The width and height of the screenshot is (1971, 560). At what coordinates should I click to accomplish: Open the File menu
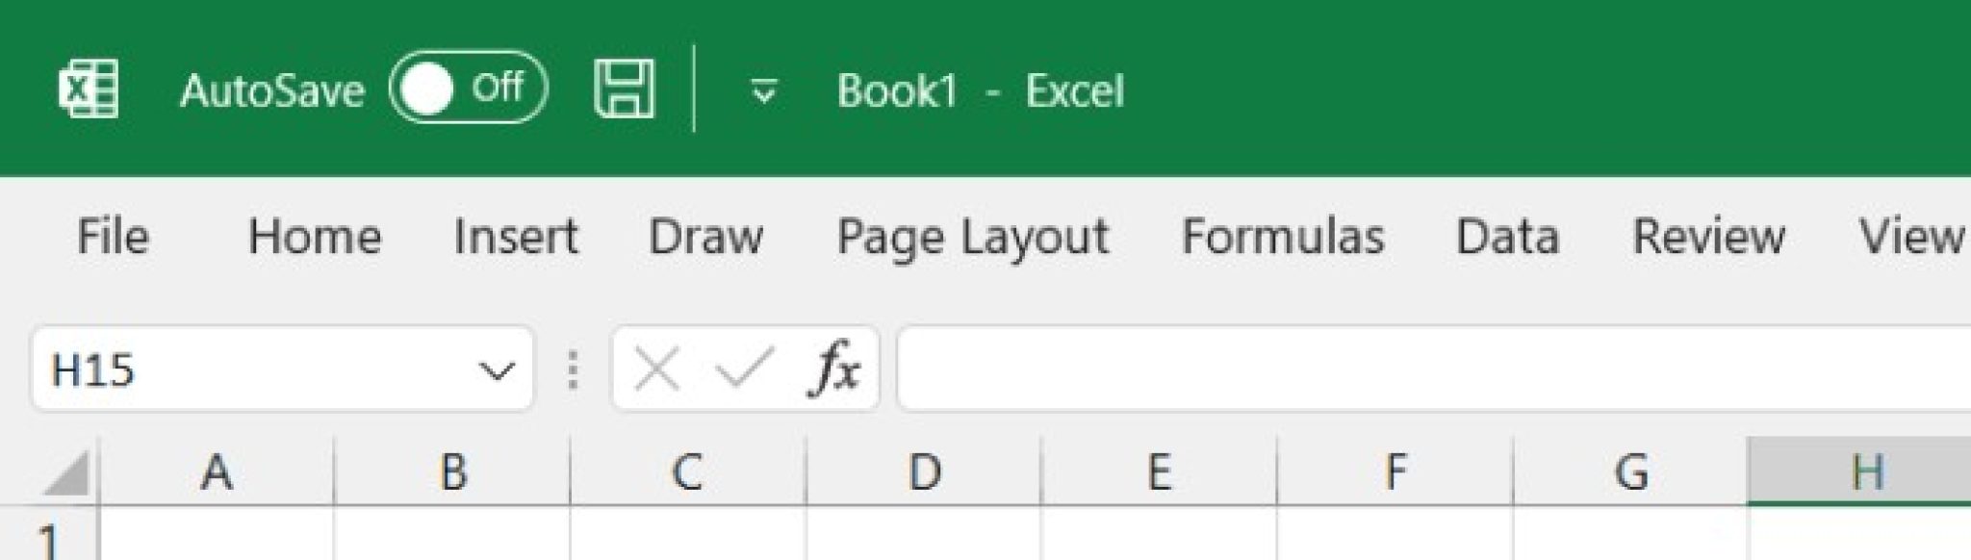[115, 238]
